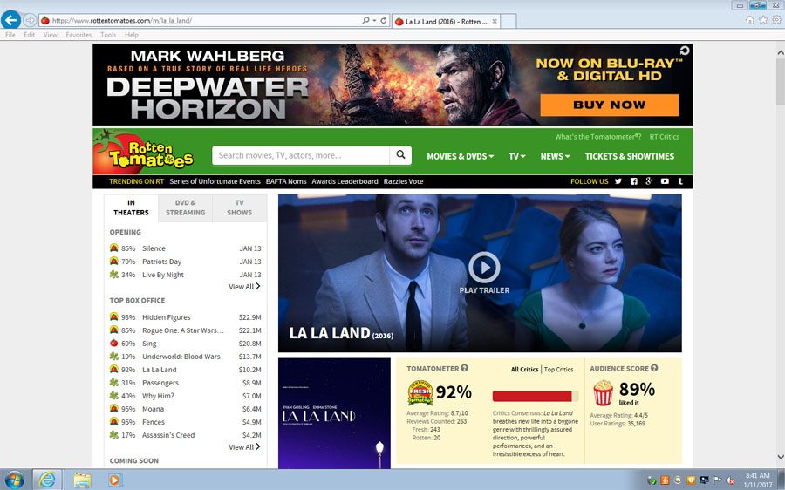Image resolution: width=785 pixels, height=490 pixels.
Task: Open the Razzies Vote link
Action: [404, 181]
